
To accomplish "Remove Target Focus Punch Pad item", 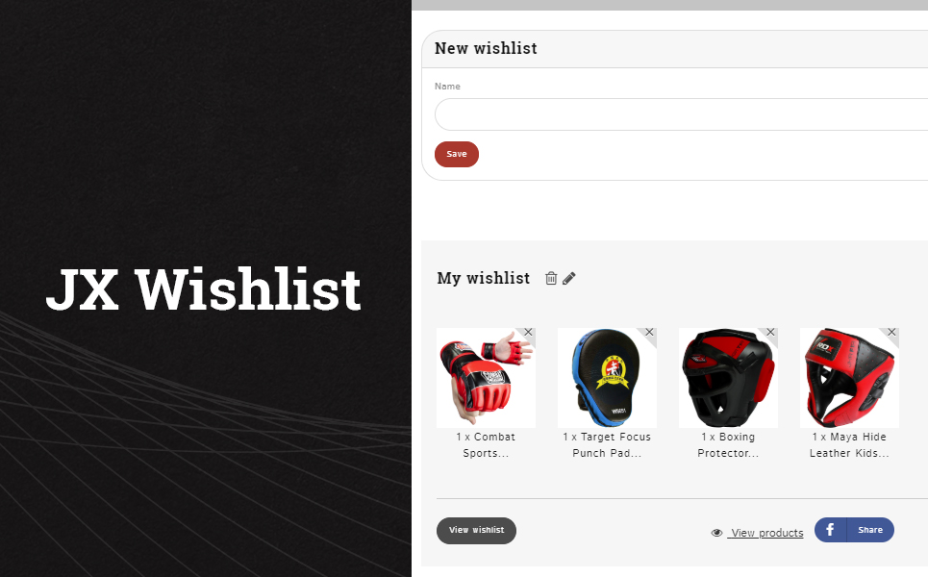I will tap(649, 333).
